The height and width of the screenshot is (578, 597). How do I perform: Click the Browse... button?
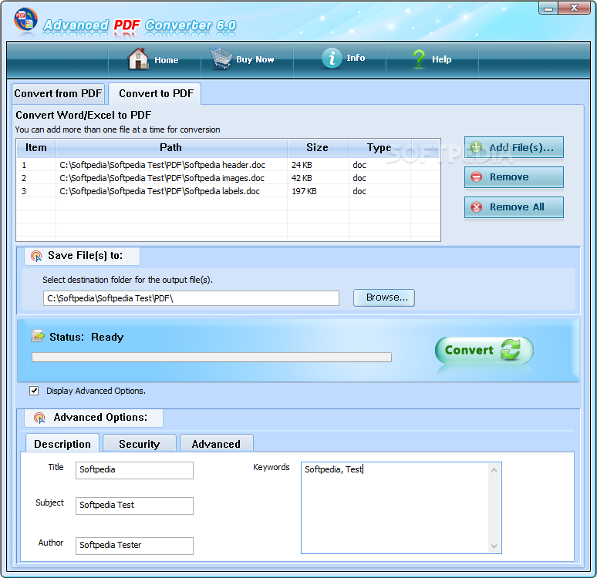coord(384,297)
